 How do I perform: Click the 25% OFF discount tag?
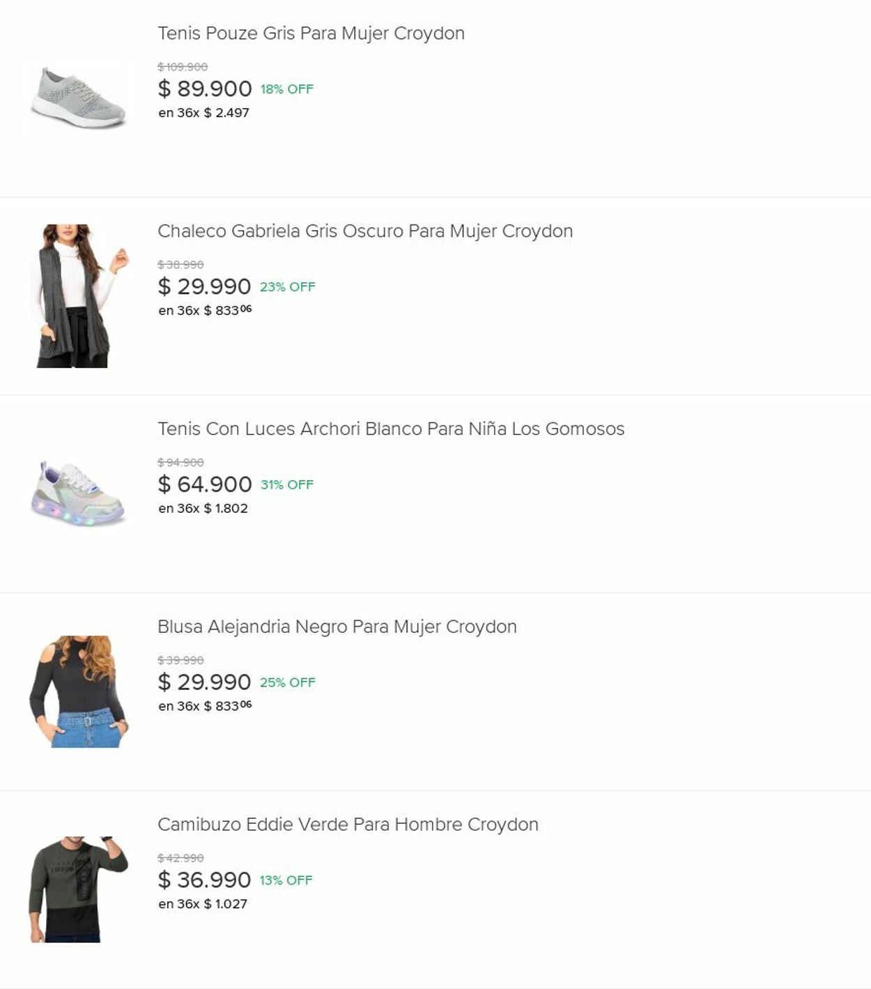click(288, 682)
